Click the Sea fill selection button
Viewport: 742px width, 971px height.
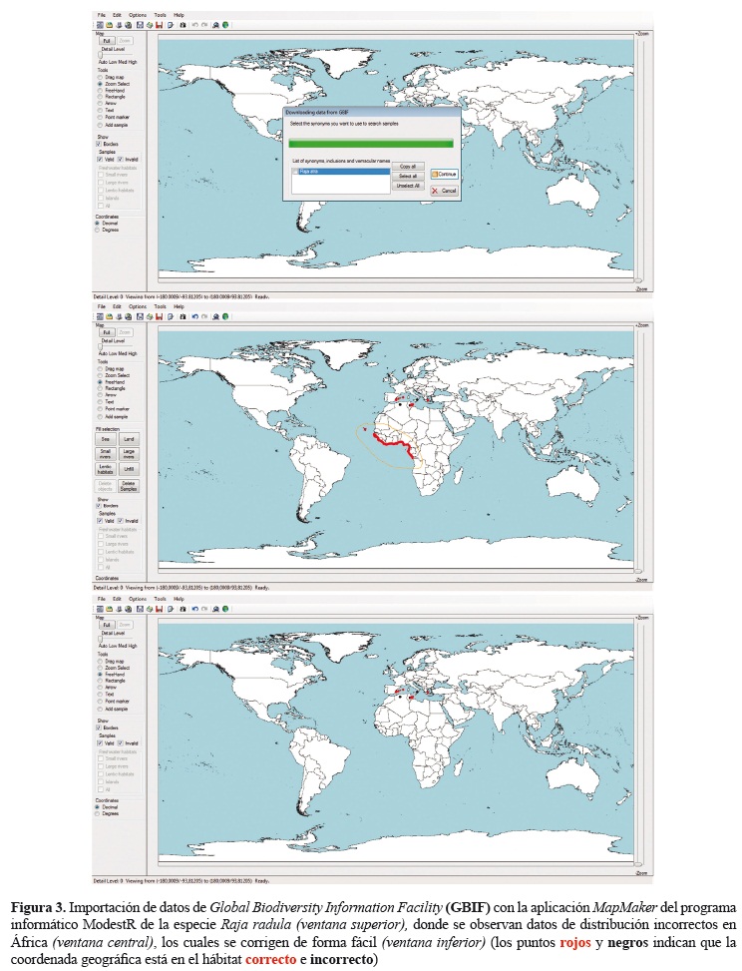(106, 438)
